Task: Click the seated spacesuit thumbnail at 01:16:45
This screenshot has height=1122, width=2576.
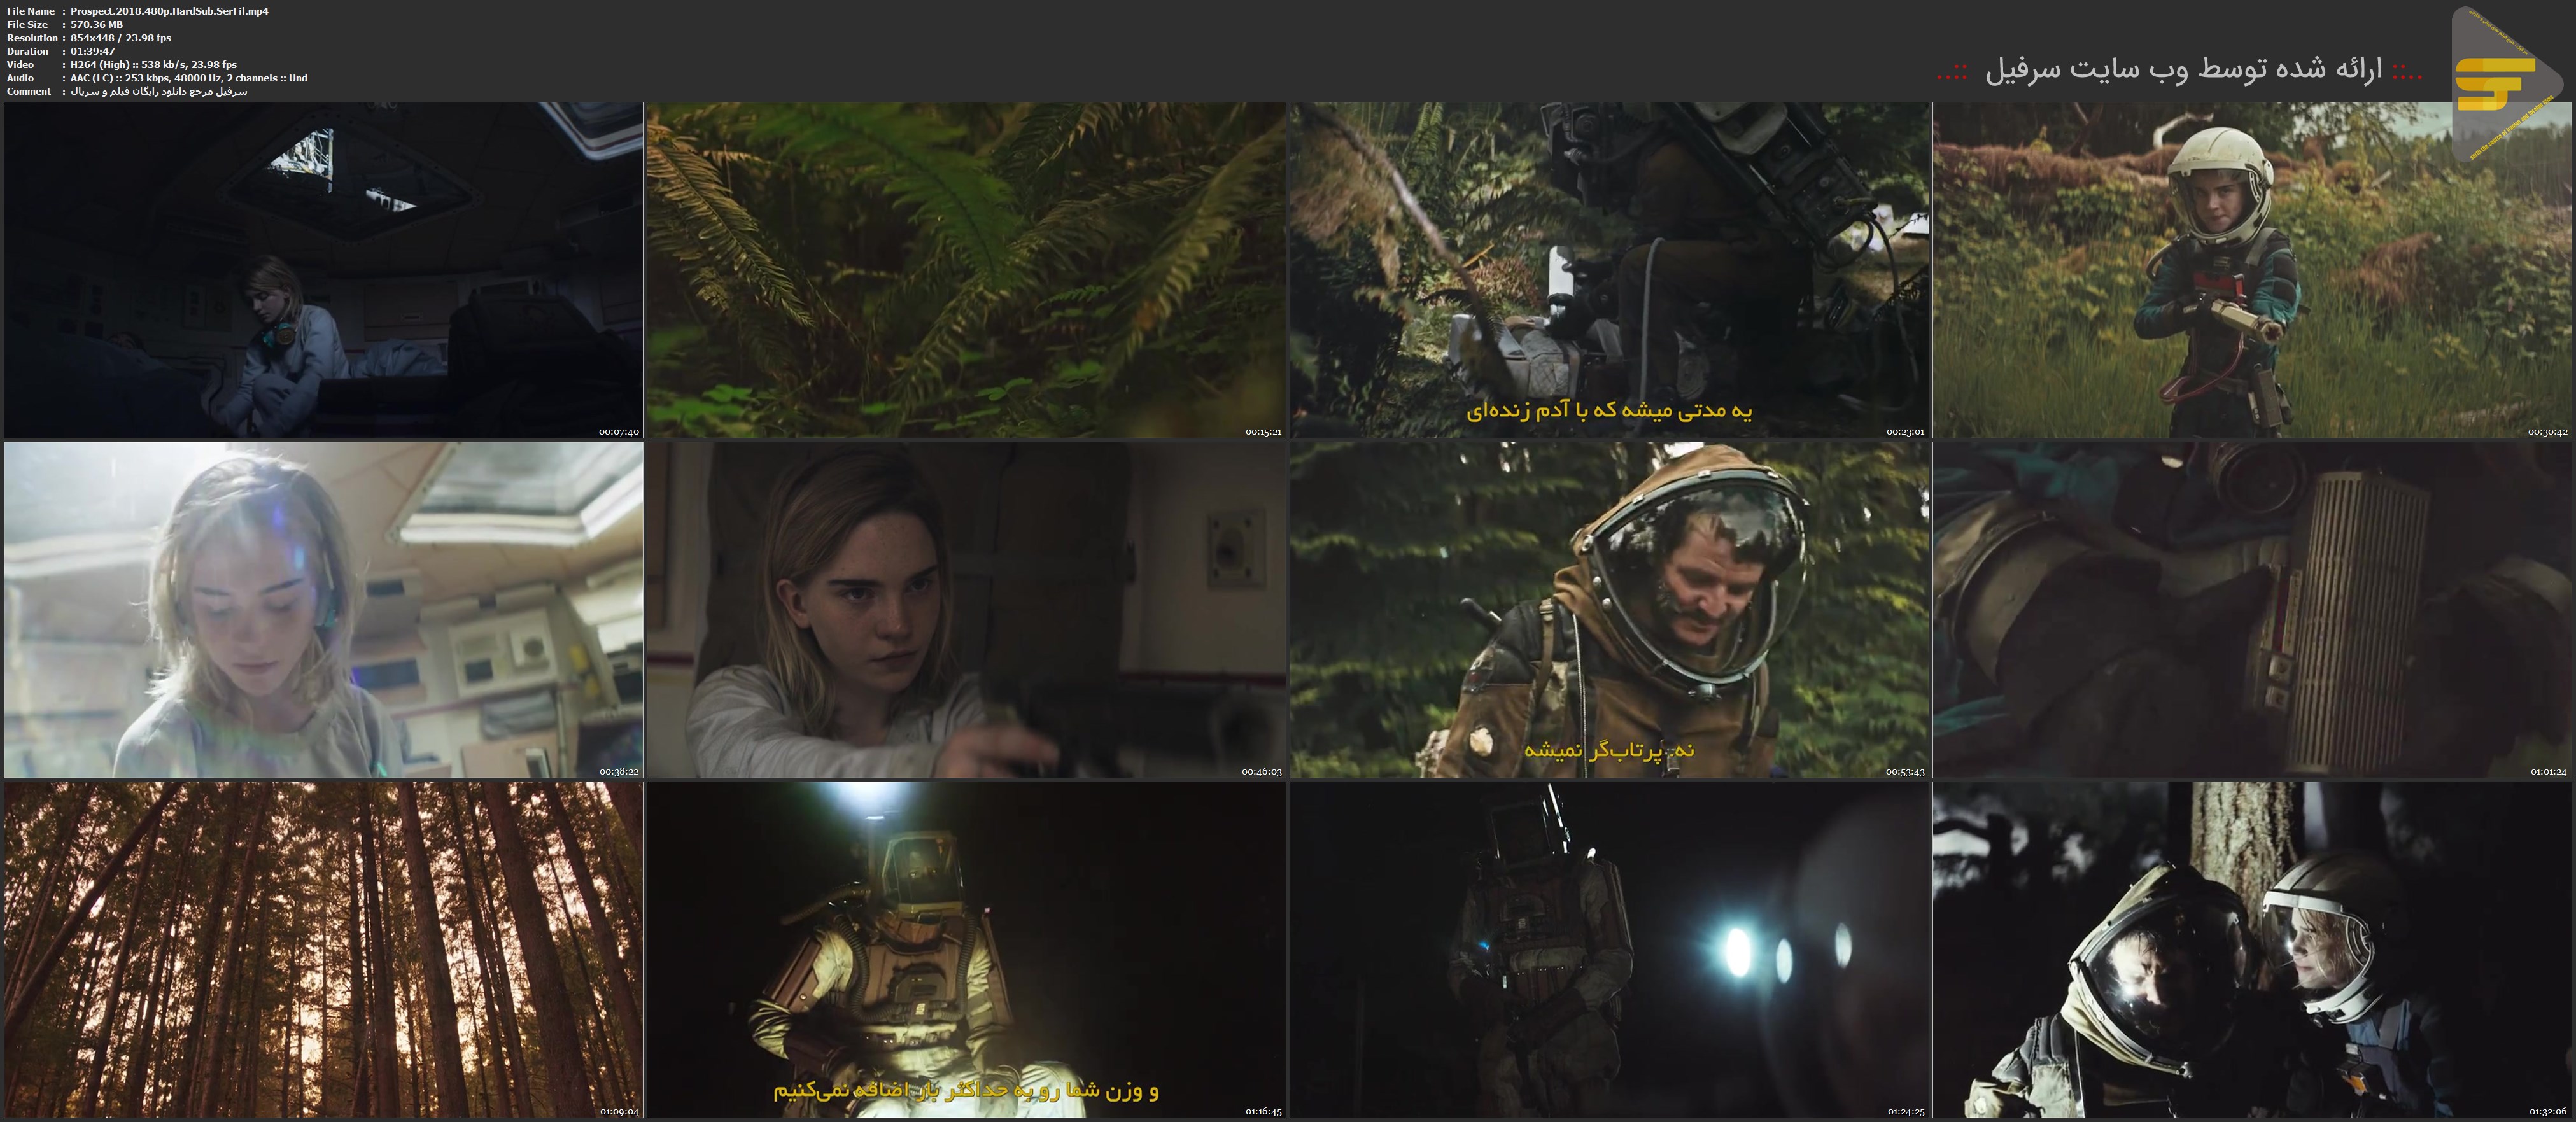Action: [966, 950]
